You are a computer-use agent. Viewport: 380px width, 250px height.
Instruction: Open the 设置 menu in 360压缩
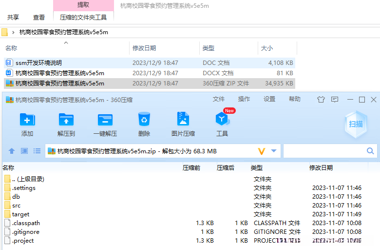(269, 99)
